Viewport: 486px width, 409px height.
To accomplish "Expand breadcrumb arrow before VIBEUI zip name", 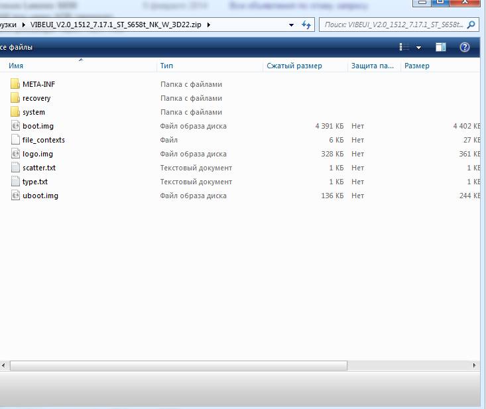I will click(x=24, y=25).
